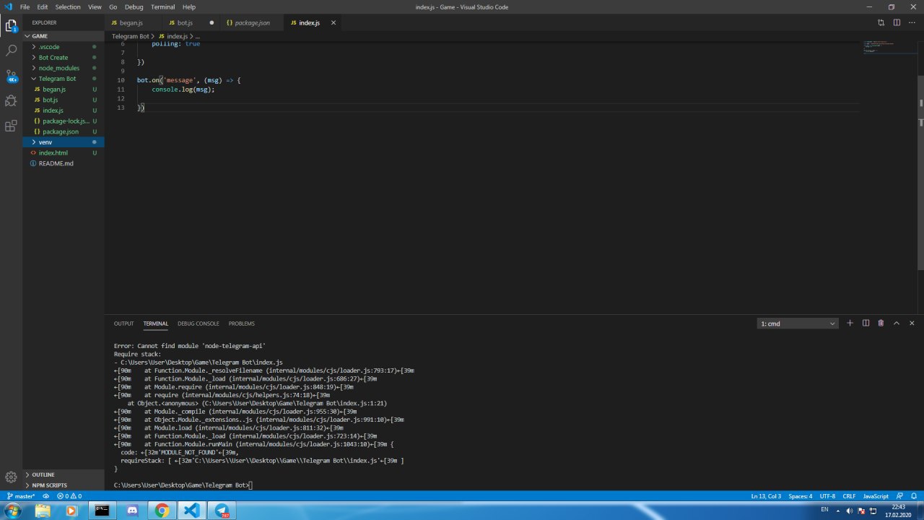Click the terminal command prompt line

pyautogui.click(x=183, y=485)
